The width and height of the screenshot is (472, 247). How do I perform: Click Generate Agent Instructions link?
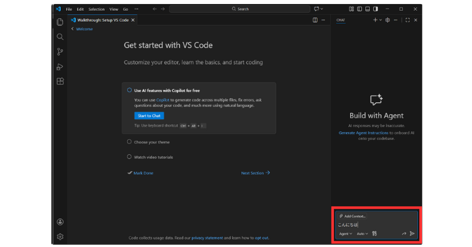pos(363,133)
